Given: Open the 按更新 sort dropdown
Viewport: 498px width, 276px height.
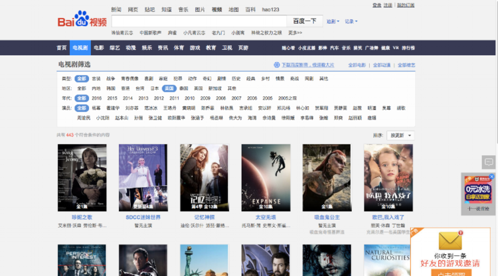Looking at the screenshot, I should coord(400,135).
